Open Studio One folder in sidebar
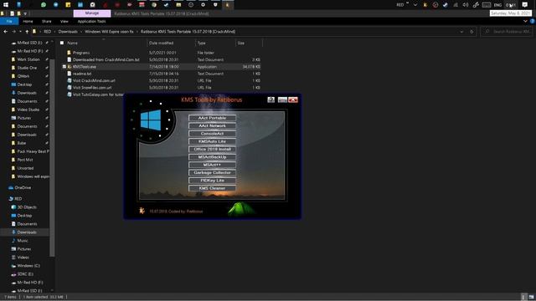536x301 pixels. tap(27, 68)
